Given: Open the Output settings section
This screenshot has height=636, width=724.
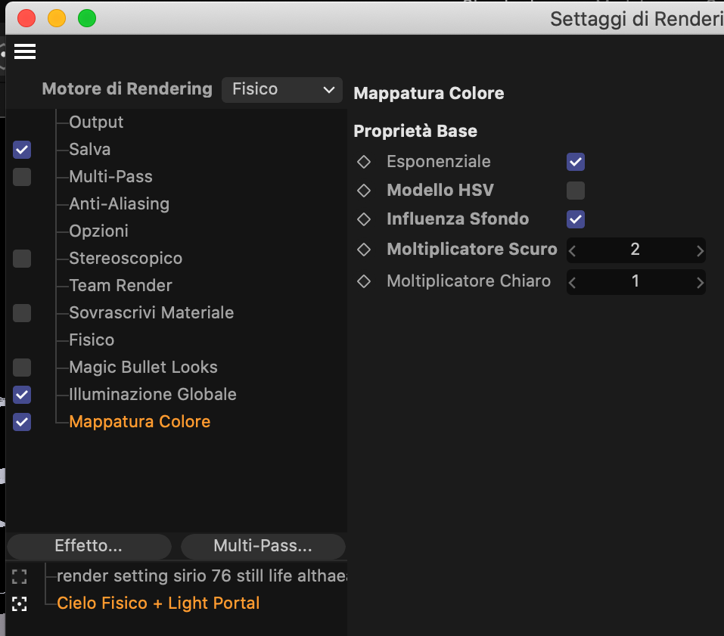Looking at the screenshot, I should pyautogui.click(x=96, y=123).
